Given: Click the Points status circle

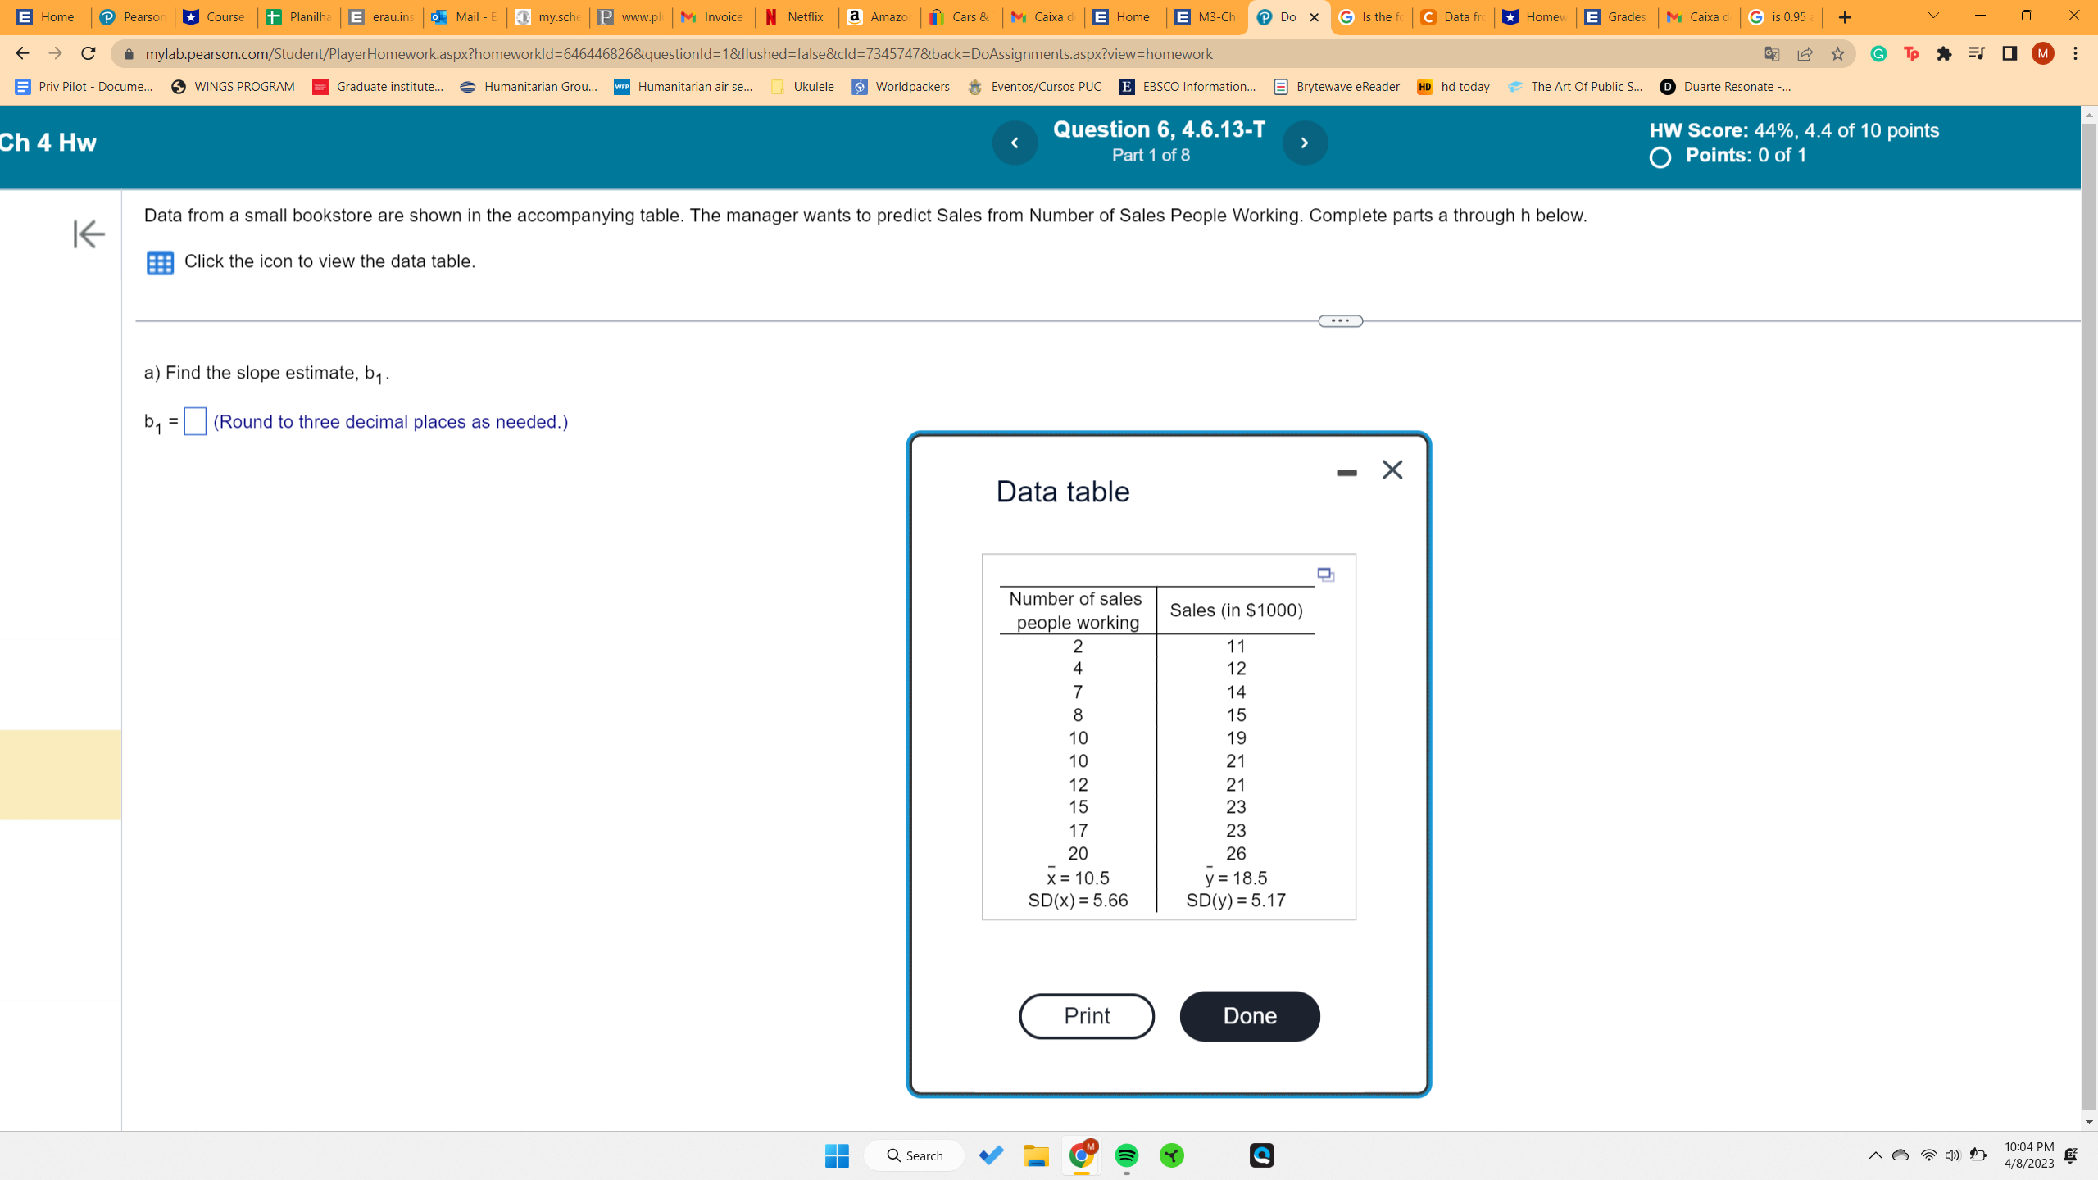Looking at the screenshot, I should coord(1660,157).
